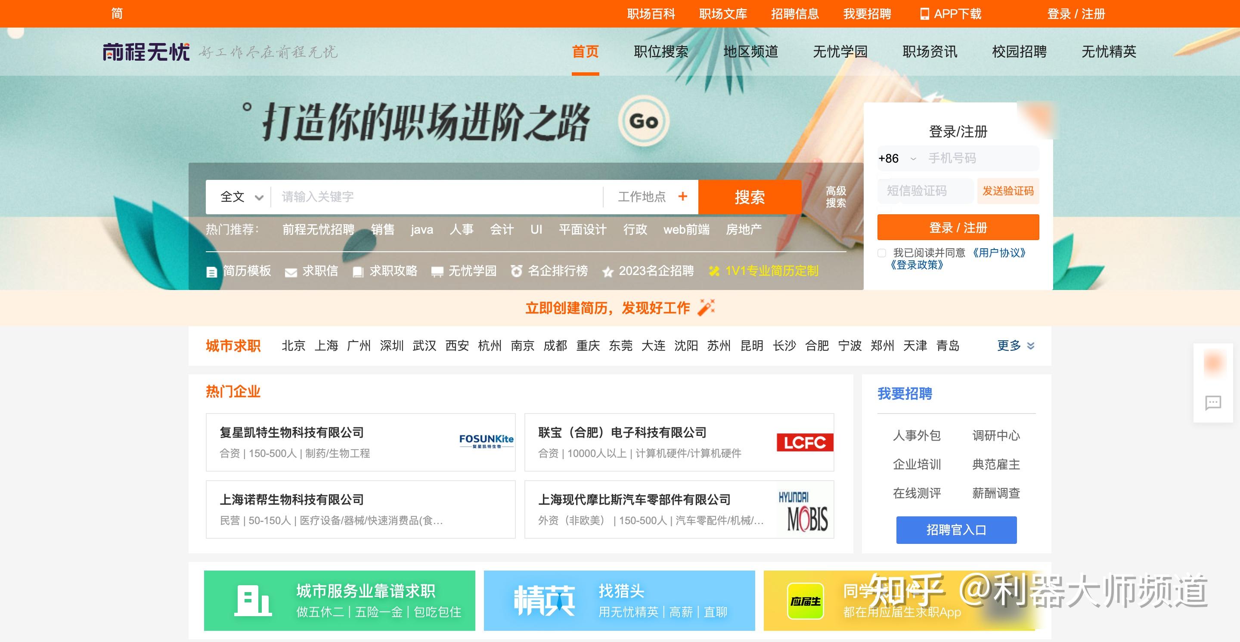The height and width of the screenshot is (642, 1240).
Task: Open 招聘信息 in the top bar
Action: [x=795, y=14]
